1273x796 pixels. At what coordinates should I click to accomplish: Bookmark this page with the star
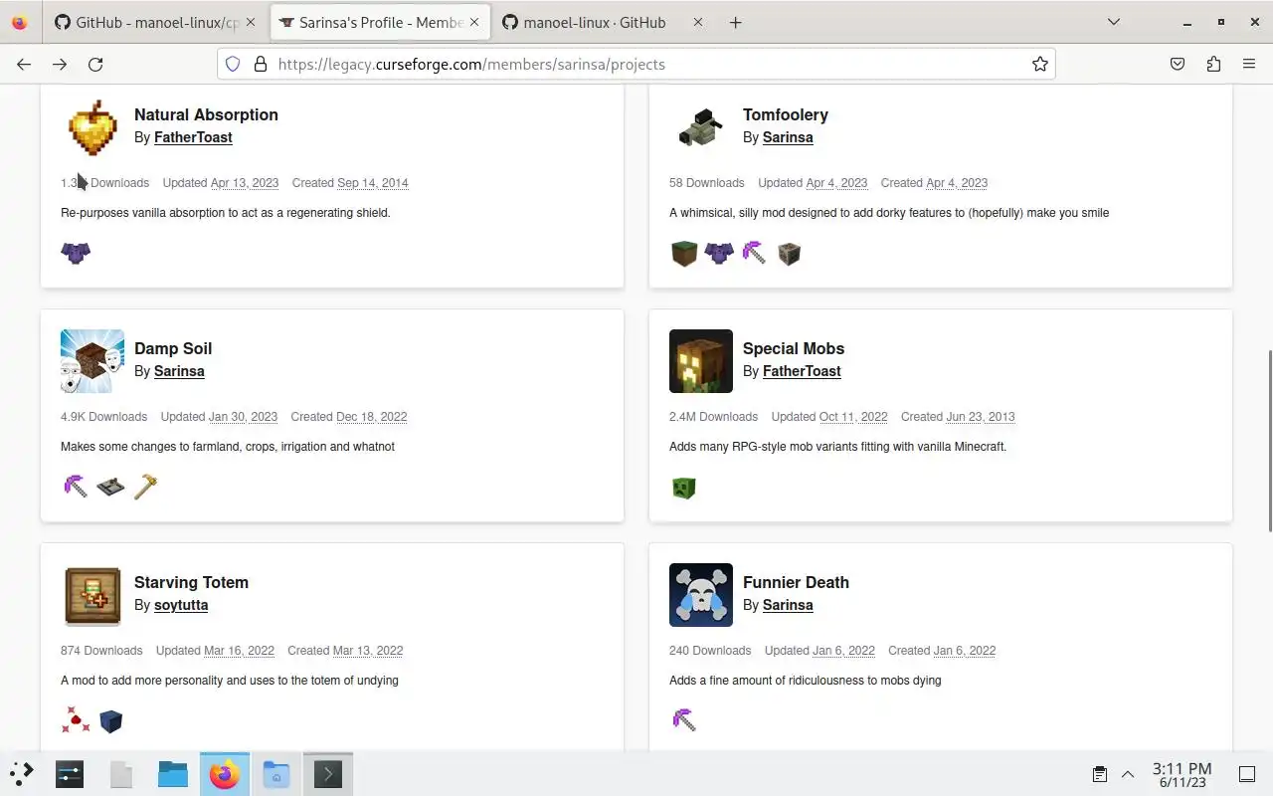(x=1040, y=64)
